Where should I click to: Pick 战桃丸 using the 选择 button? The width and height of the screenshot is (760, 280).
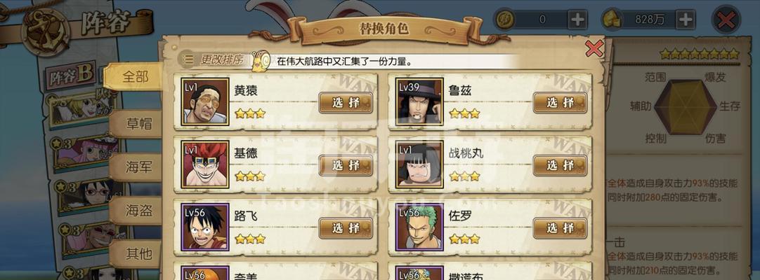[561, 166]
